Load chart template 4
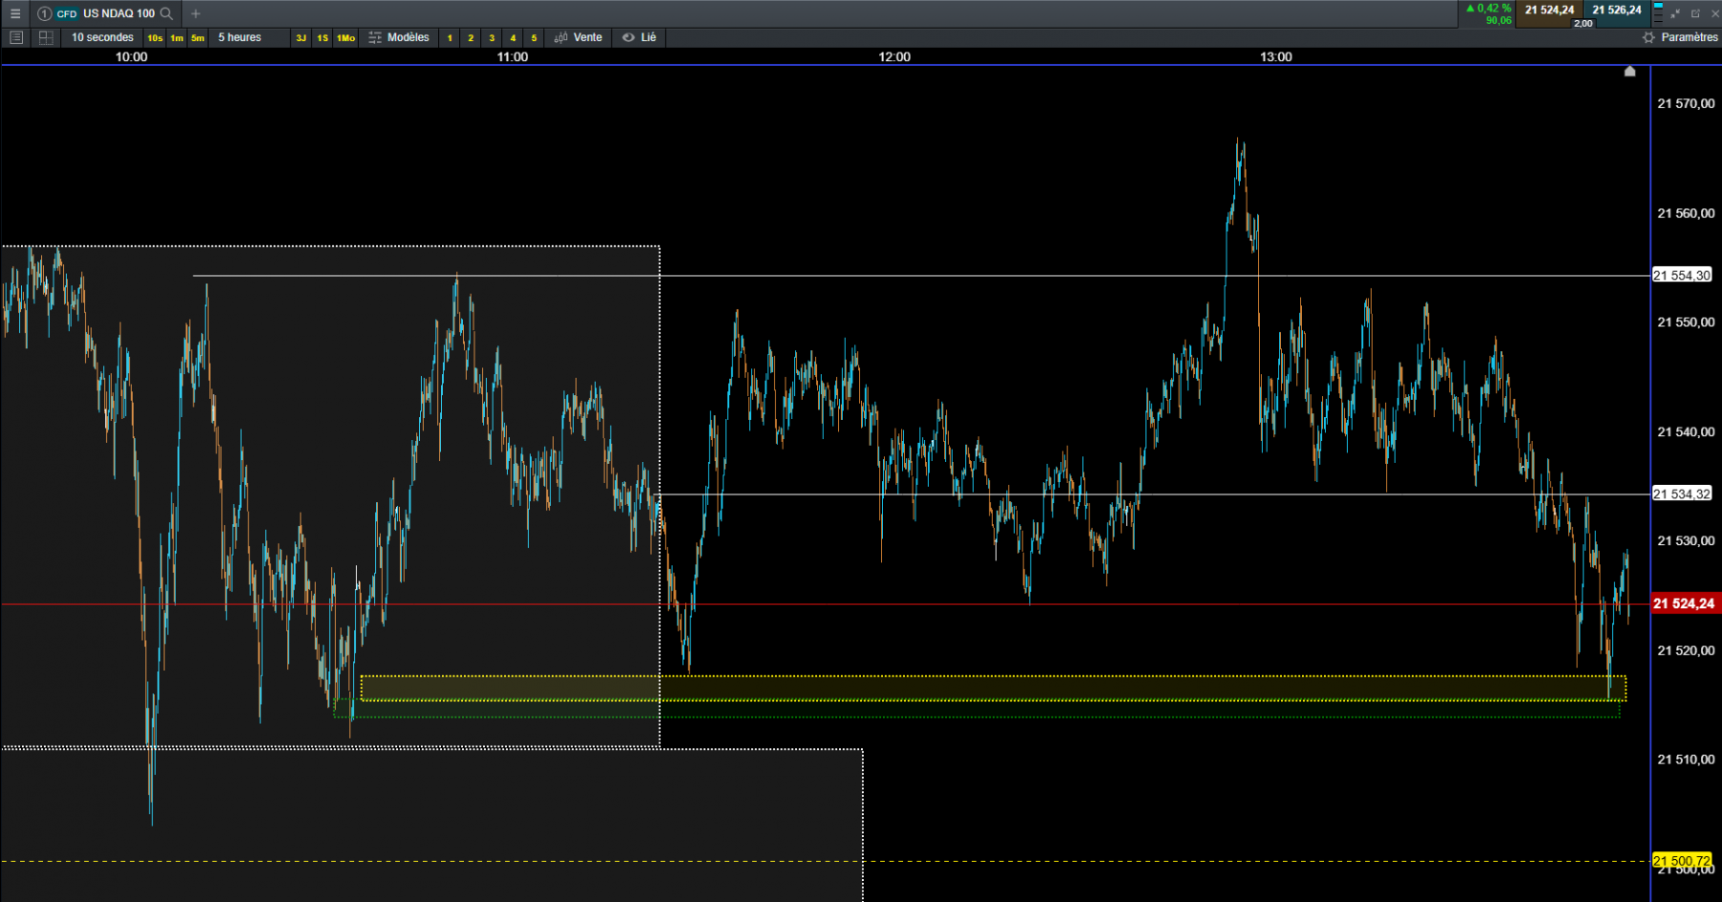The image size is (1722, 902). [513, 38]
